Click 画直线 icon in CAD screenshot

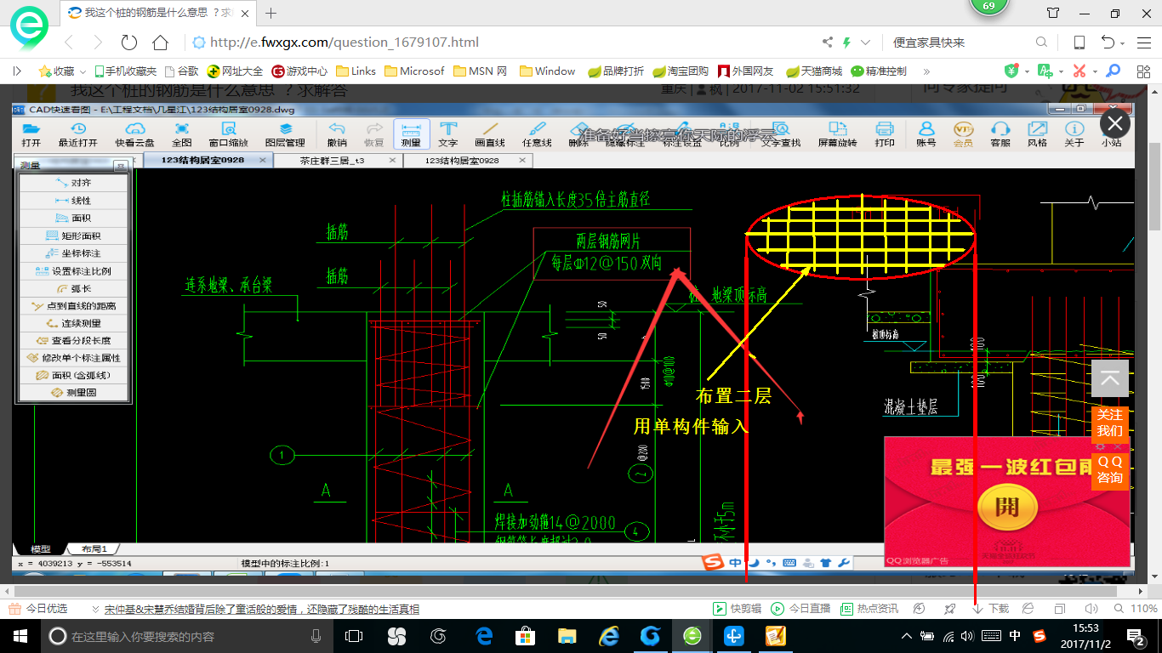pyautogui.click(x=490, y=134)
